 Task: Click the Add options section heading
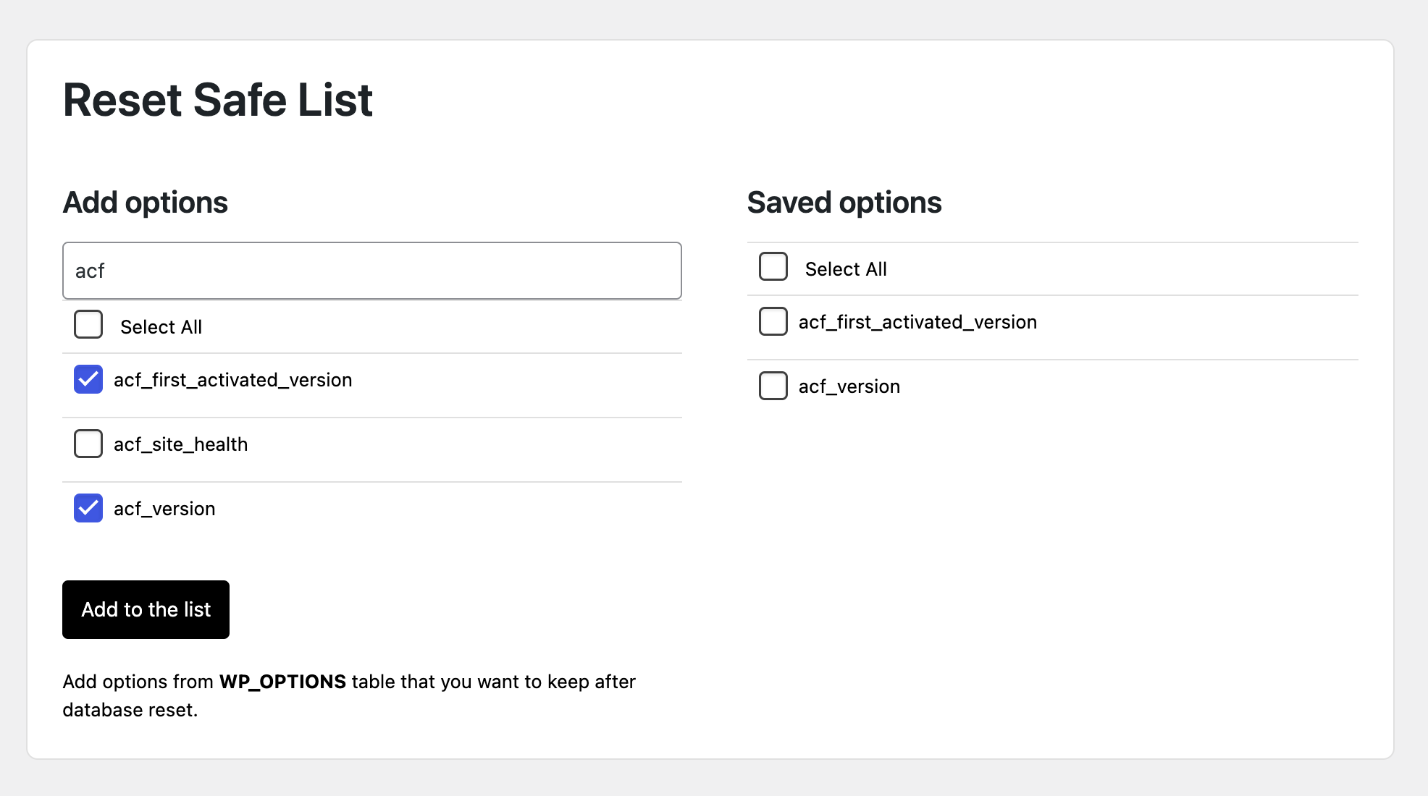tap(146, 203)
